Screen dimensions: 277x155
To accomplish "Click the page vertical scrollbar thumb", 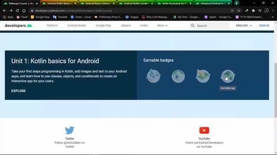I will tap(275, 90).
